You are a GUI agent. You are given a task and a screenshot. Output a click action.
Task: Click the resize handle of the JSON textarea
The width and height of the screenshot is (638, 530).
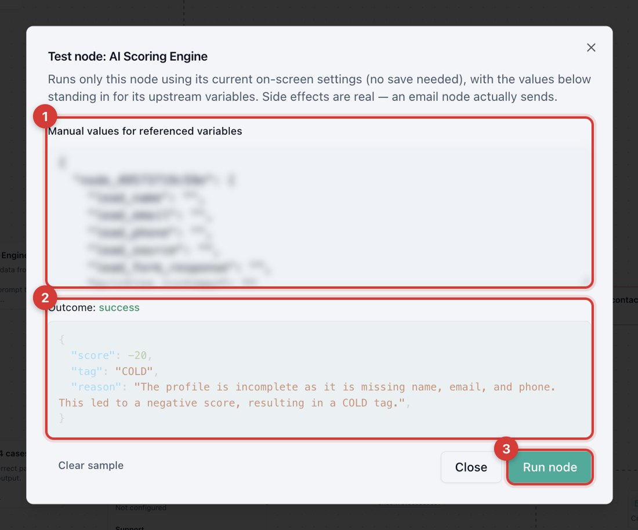point(587,281)
